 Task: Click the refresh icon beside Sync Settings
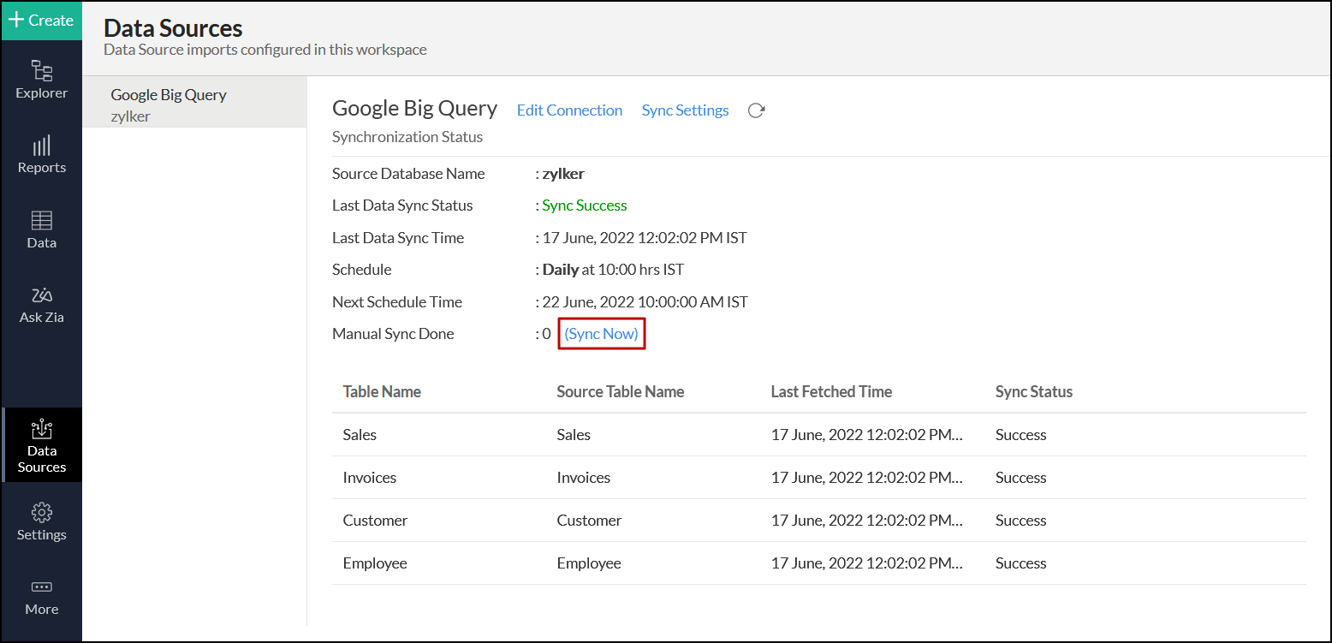[756, 110]
